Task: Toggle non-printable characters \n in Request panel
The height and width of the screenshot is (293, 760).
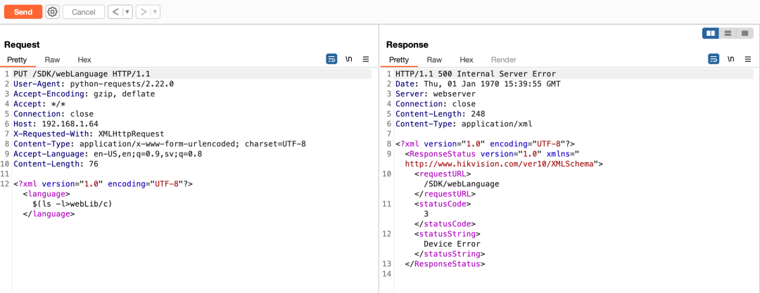Action: 349,59
